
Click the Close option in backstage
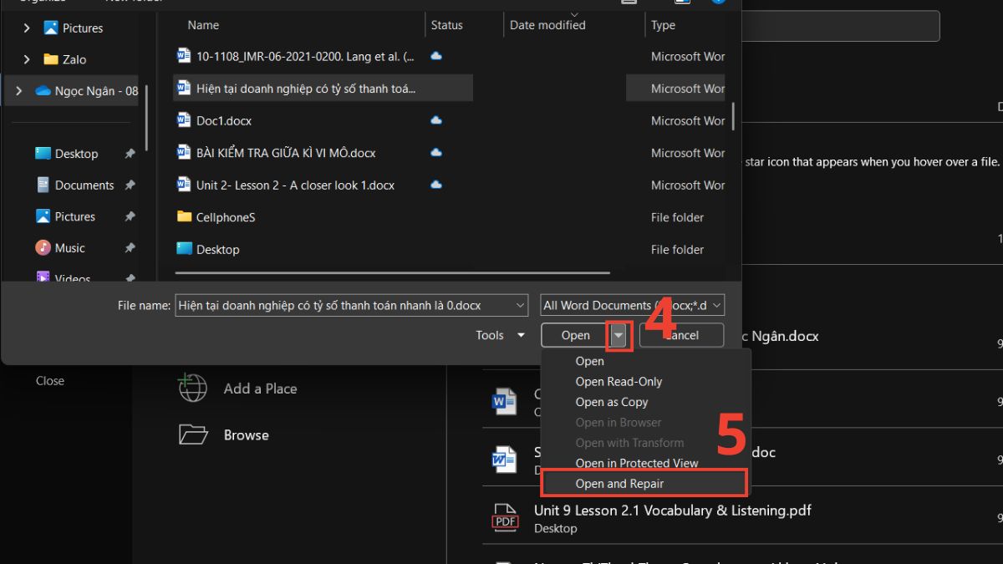[x=50, y=381]
